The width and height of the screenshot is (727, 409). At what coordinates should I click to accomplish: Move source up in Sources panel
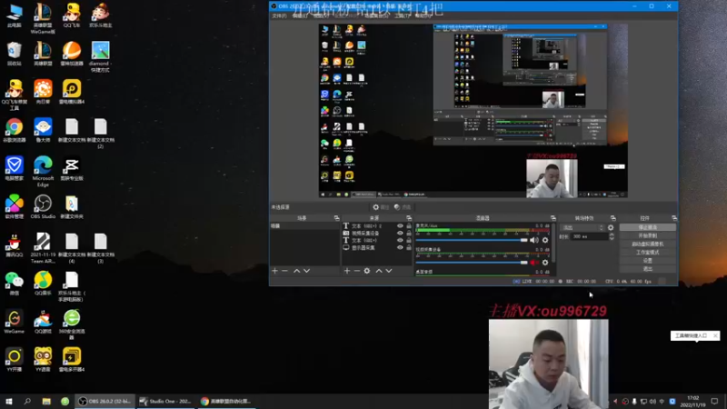[379, 271]
